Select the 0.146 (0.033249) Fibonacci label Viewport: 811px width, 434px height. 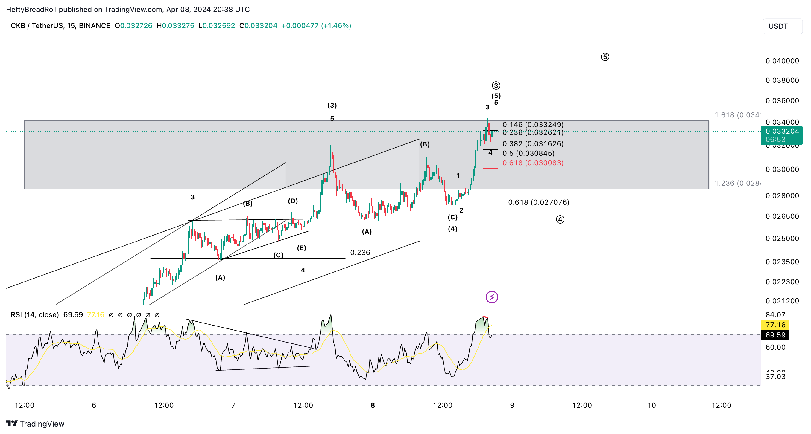533,125
